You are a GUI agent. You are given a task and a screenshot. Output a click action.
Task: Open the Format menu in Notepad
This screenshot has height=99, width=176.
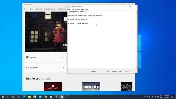point(78,9)
